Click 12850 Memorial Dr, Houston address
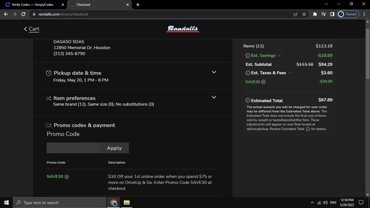Image resolution: width=370 pixels, height=208 pixels. [x=82, y=47]
